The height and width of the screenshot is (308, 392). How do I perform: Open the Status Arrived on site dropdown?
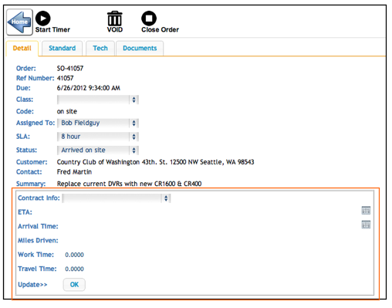point(98,151)
